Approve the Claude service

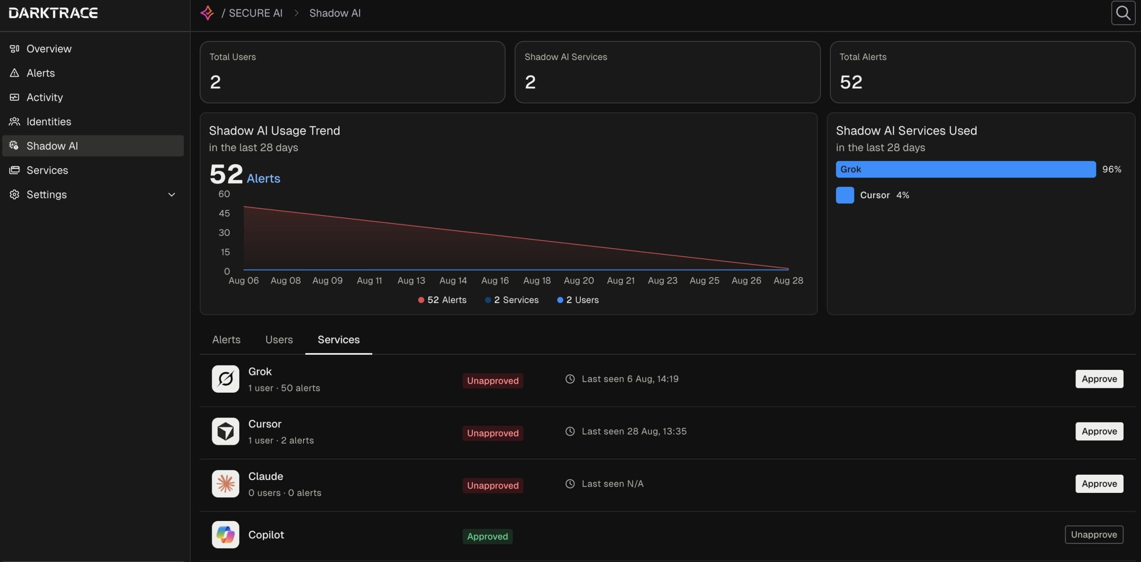1099,484
